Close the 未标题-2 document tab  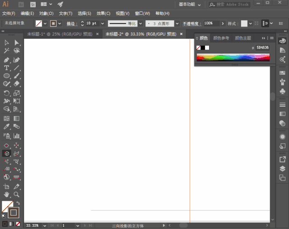(x=182, y=34)
